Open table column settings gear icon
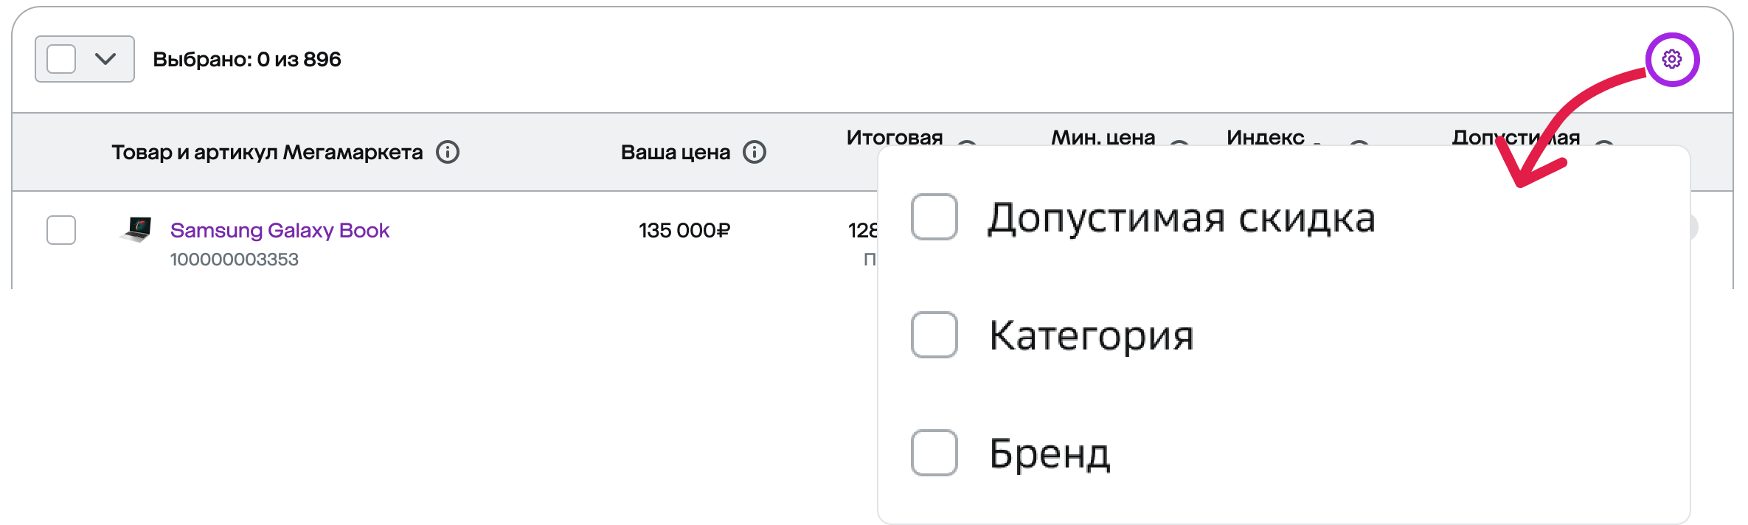The width and height of the screenshot is (1748, 525). pyautogui.click(x=1672, y=59)
